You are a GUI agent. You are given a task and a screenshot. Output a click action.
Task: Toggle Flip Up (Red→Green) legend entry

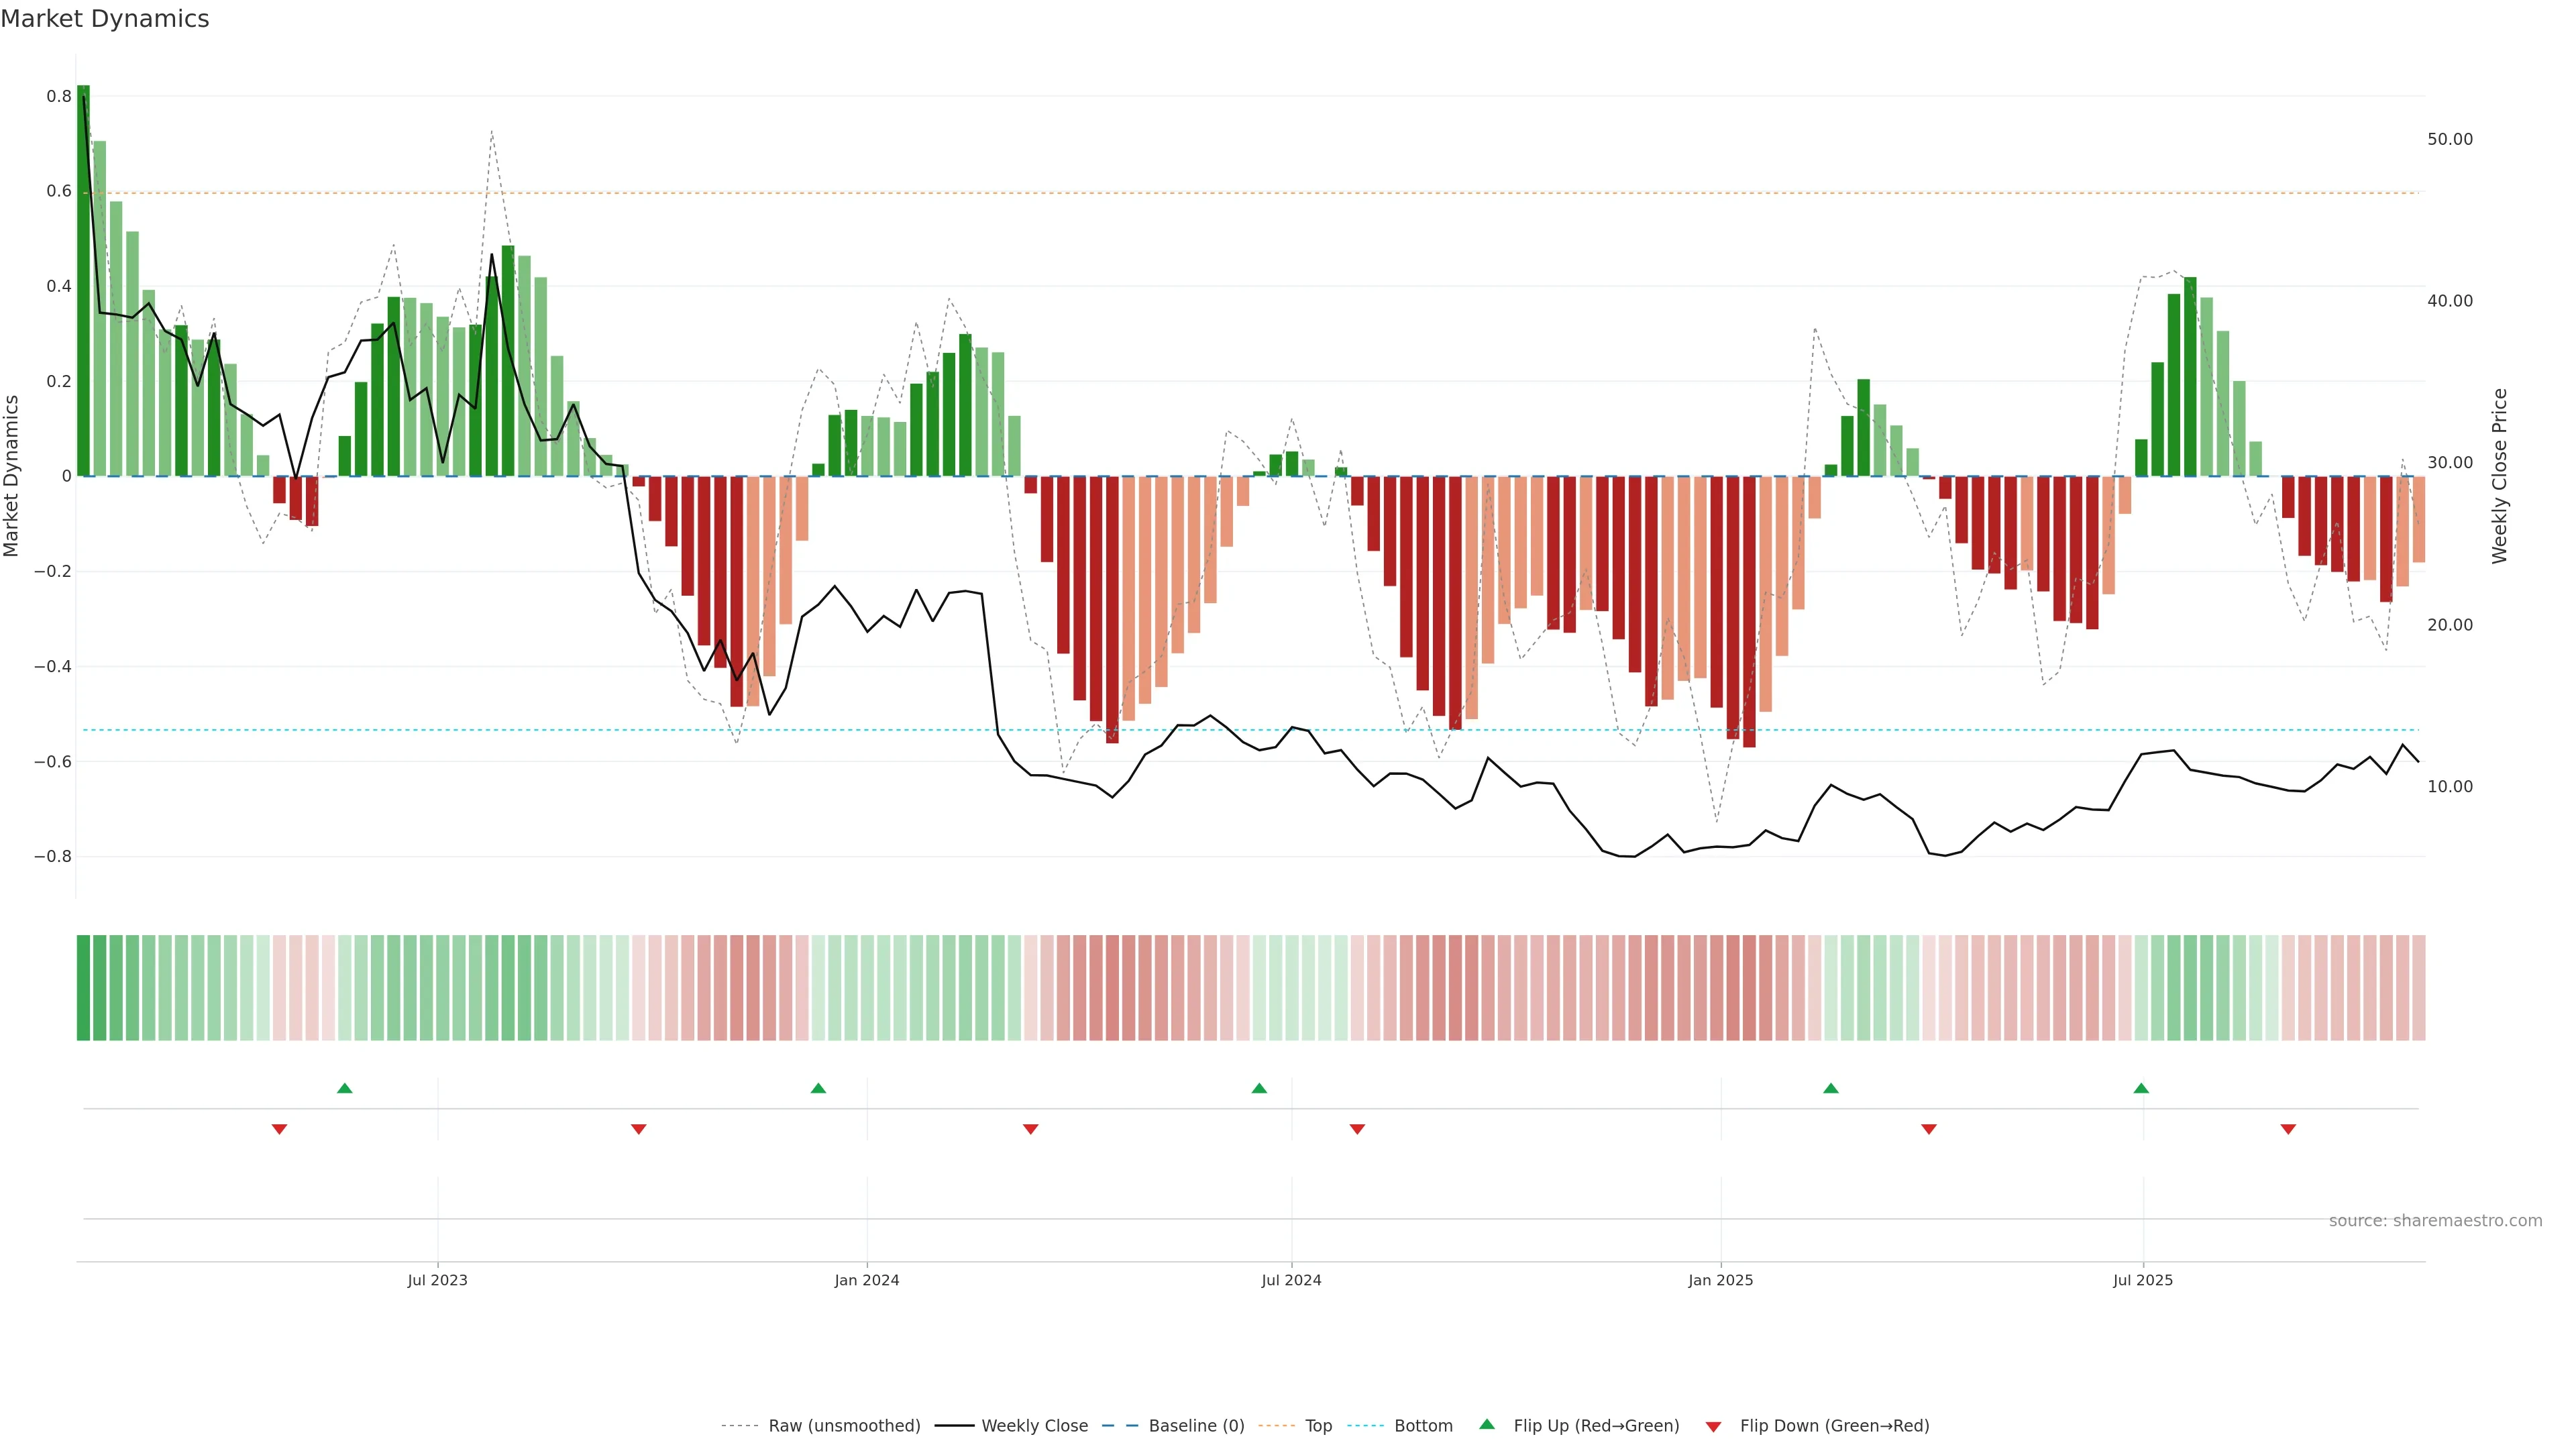tap(1596, 1426)
